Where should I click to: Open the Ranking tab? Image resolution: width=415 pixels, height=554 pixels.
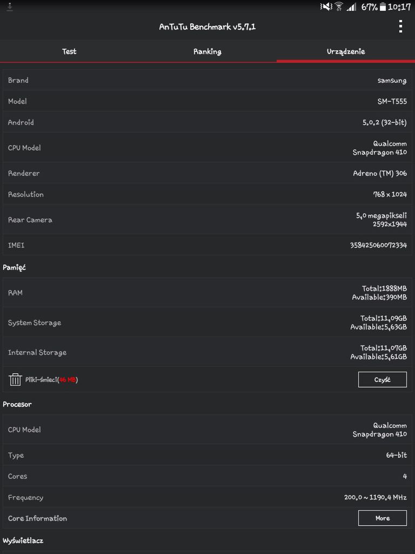tap(207, 51)
